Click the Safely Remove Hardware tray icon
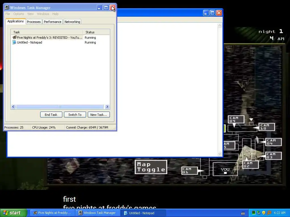The image size is (290, 217). pos(259,213)
